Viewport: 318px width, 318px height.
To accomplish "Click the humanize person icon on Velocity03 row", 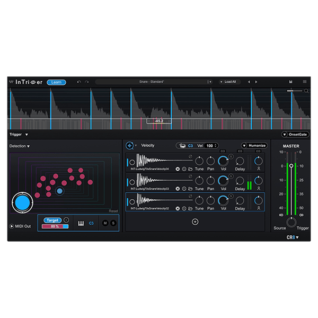I will coord(259,188).
